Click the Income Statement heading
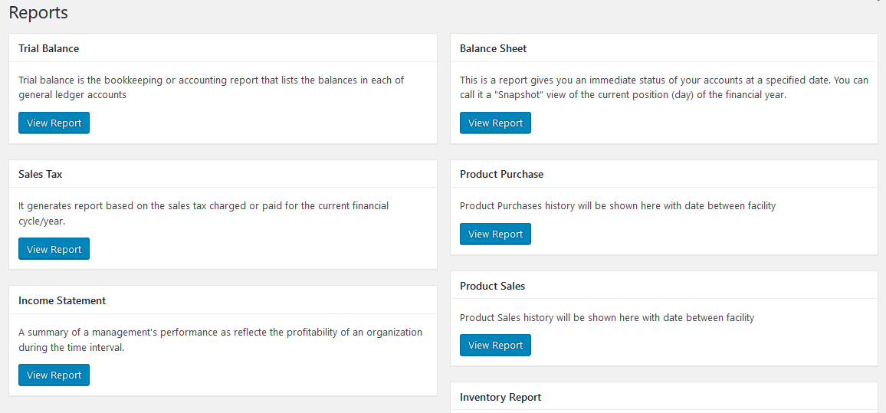The height and width of the screenshot is (413, 886). pos(62,300)
